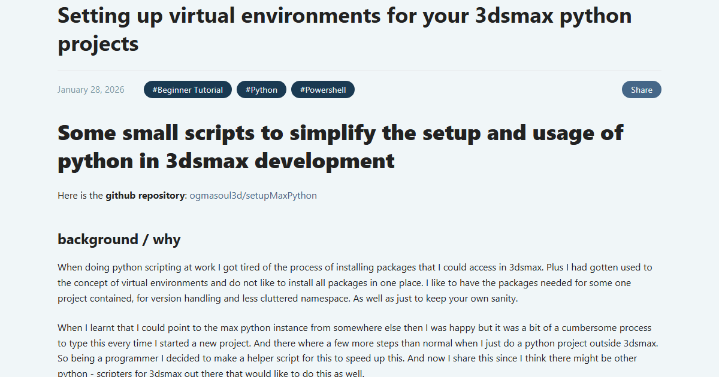Screen dimensions: 719x377
Task: Open the ogmasoul3d/setupMaxPython repository link
Action: point(252,195)
